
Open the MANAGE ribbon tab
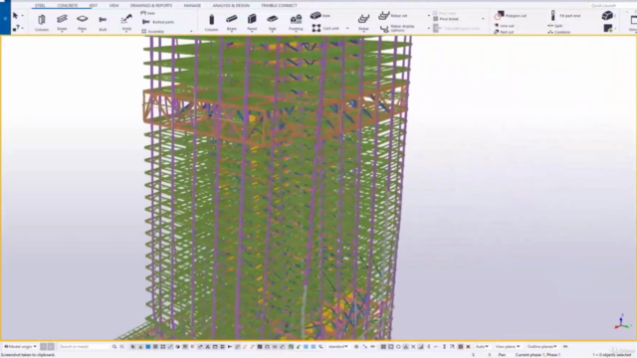pos(192,5)
